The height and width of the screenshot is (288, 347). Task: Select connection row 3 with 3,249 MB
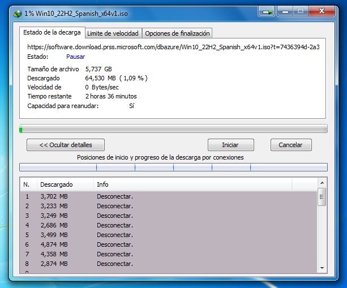pyautogui.click(x=169, y=216)
